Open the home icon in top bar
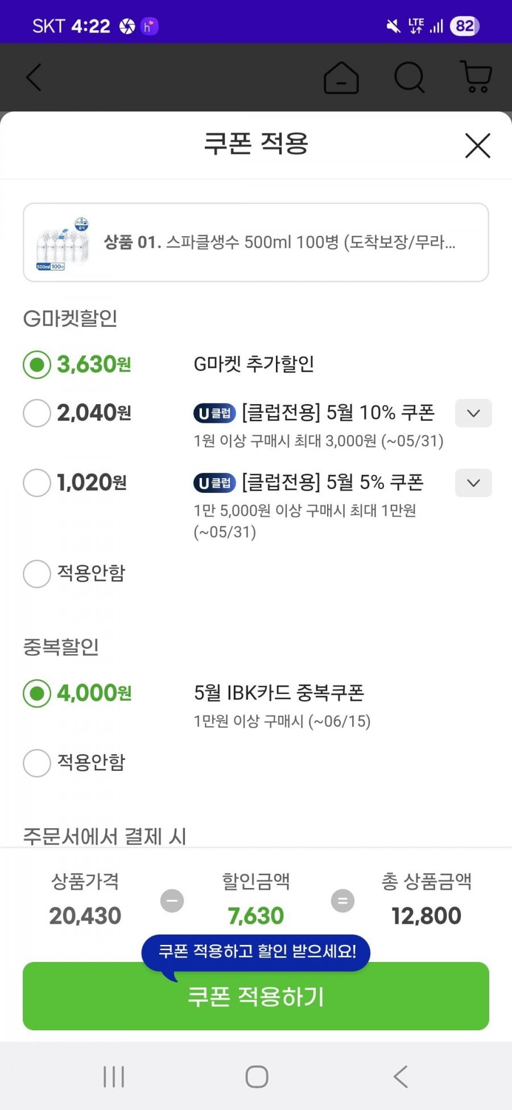The image size is (512, 1110). (341, 77)
